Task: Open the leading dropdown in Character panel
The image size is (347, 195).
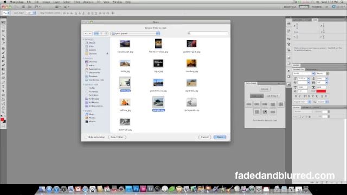Action: 326,79
